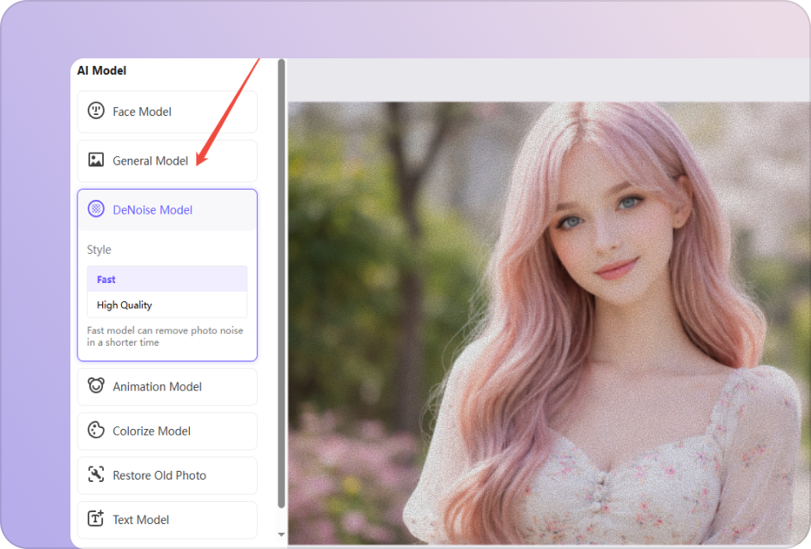811x549 pixels.
Task: Select the DeNoise Model swirl icon
Action: click(x=98, y=209)
